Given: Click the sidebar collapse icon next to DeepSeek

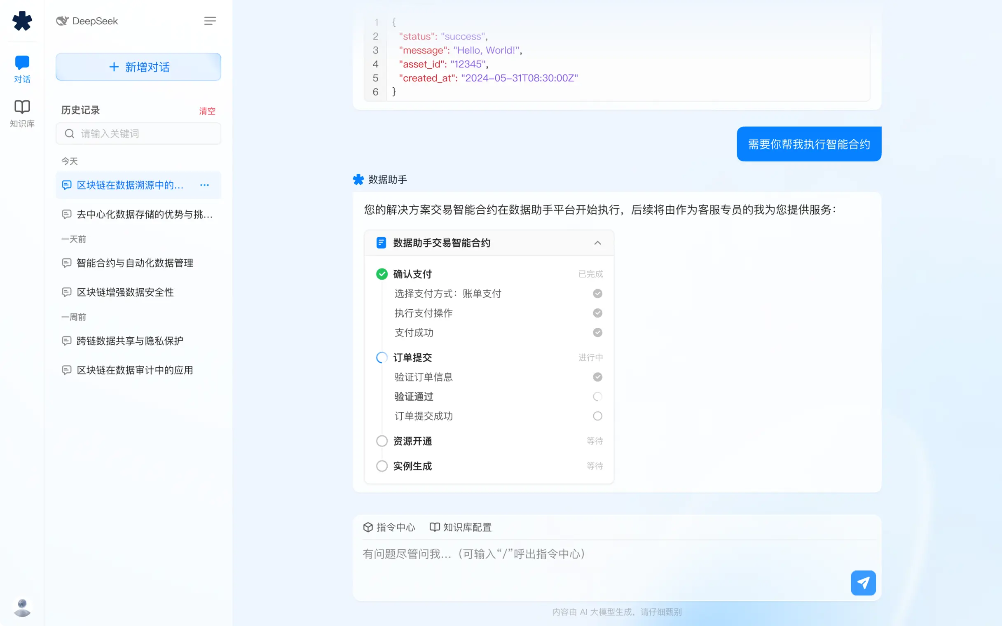Looking at the screenshot, I should click(210, 21).
